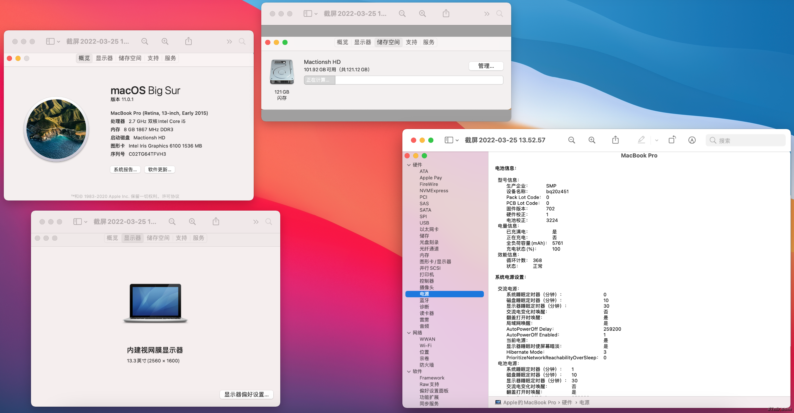This screenshot has height=413, width=794.
Task: Select the 显示器 tab in storage window
Action: pyautogui.click(x=362, y=42)
